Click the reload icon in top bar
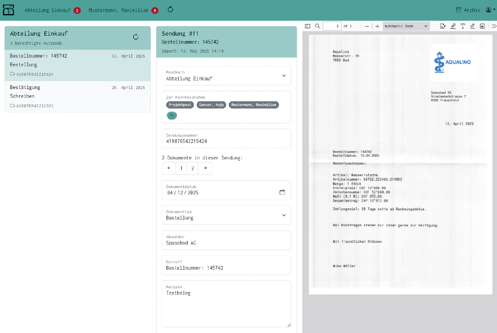 [170, 10]
